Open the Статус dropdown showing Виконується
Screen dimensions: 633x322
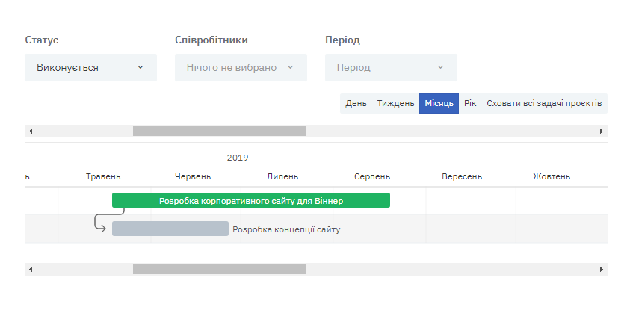click(x=90, y=68)
